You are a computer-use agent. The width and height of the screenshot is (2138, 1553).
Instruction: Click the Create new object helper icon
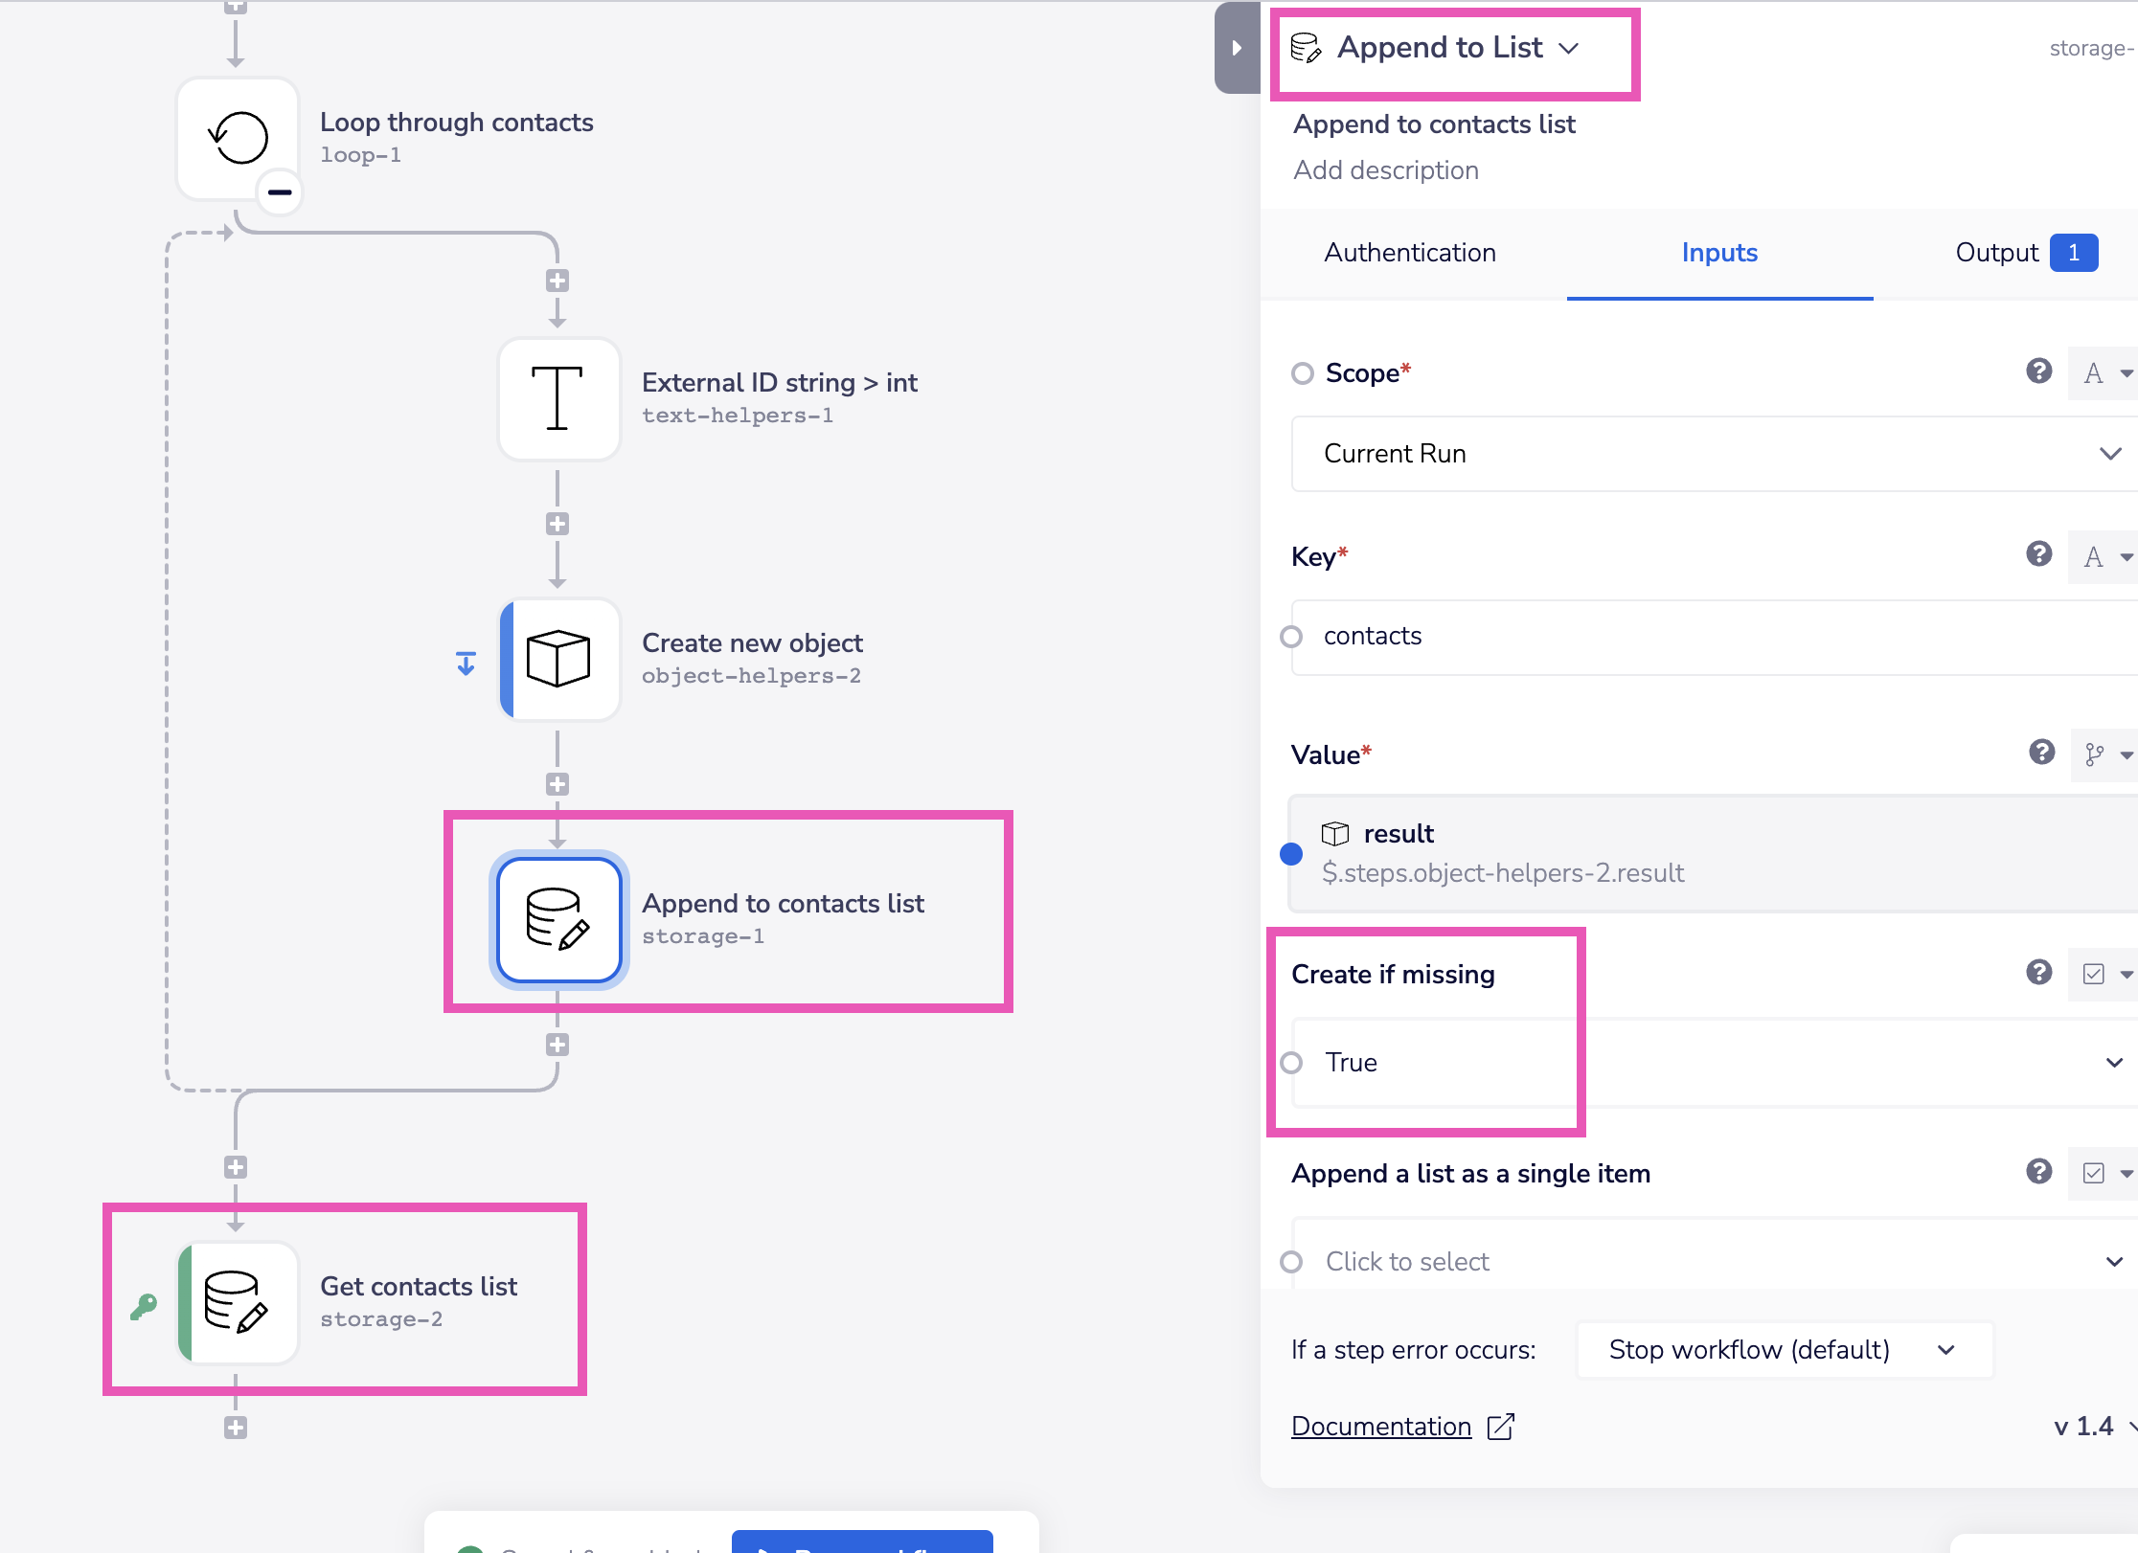click(557, 657)
